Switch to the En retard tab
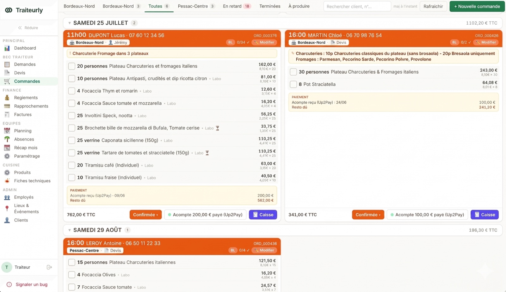The width and height of the screenshot is (506, 292). click(237, 6)
